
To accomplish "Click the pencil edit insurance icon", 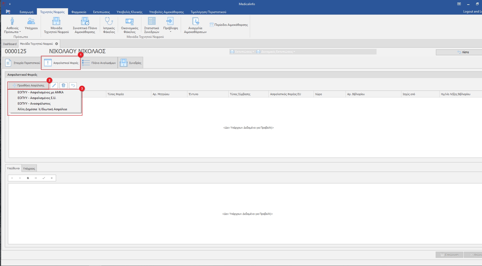I will [54, 85].
